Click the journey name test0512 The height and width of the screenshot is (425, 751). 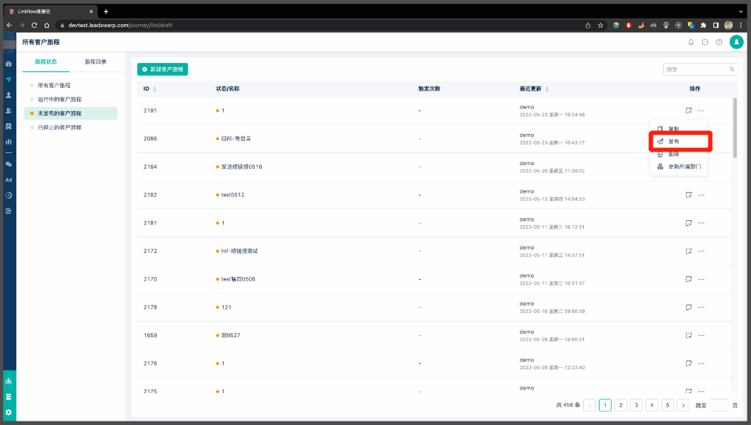click(x=233, y=195)
